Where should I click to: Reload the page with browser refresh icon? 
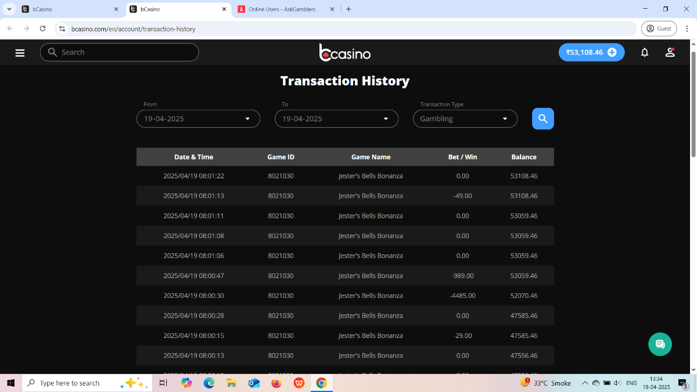(42, 28)
